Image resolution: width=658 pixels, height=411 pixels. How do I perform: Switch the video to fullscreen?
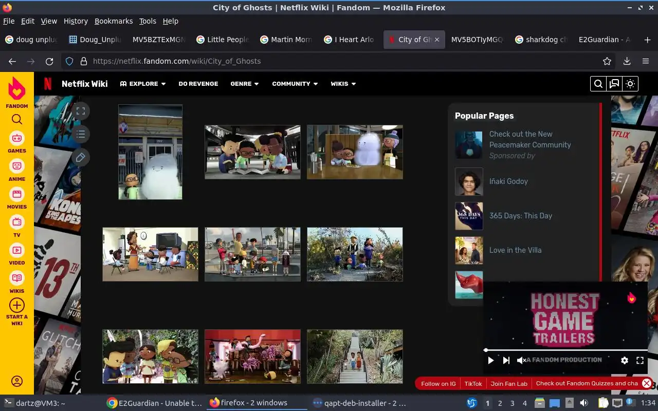click(640, 361)
